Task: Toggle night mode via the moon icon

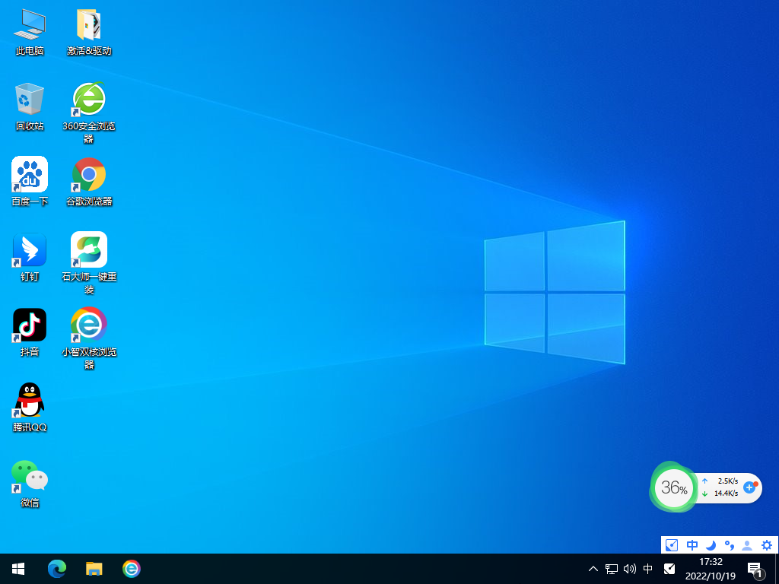Action: coord(710,545)
